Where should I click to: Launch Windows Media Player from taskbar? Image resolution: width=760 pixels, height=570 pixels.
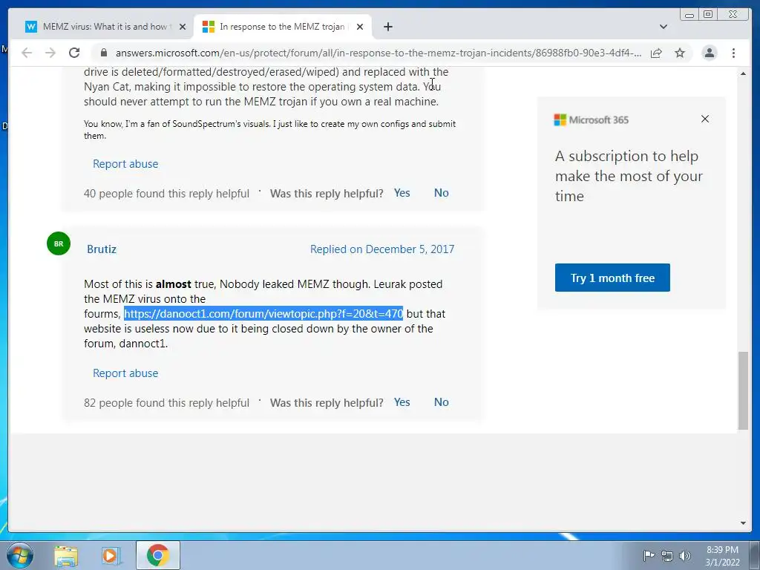(111, 556)
